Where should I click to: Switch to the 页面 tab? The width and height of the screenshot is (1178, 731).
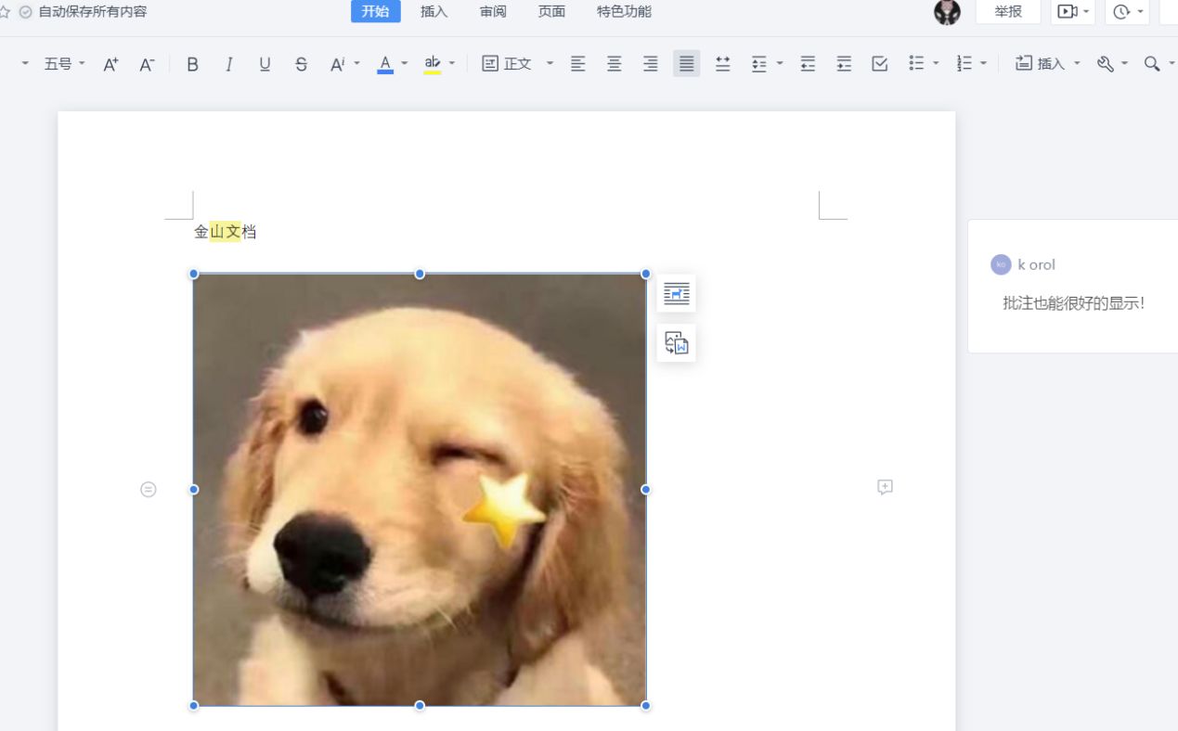pyautogui.click(x=551, y=12)
